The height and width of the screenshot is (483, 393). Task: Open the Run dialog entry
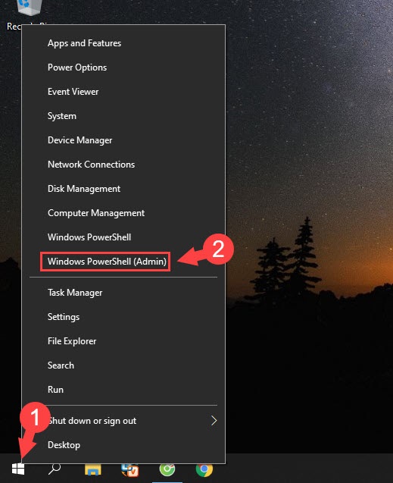[x=123, y=390]
